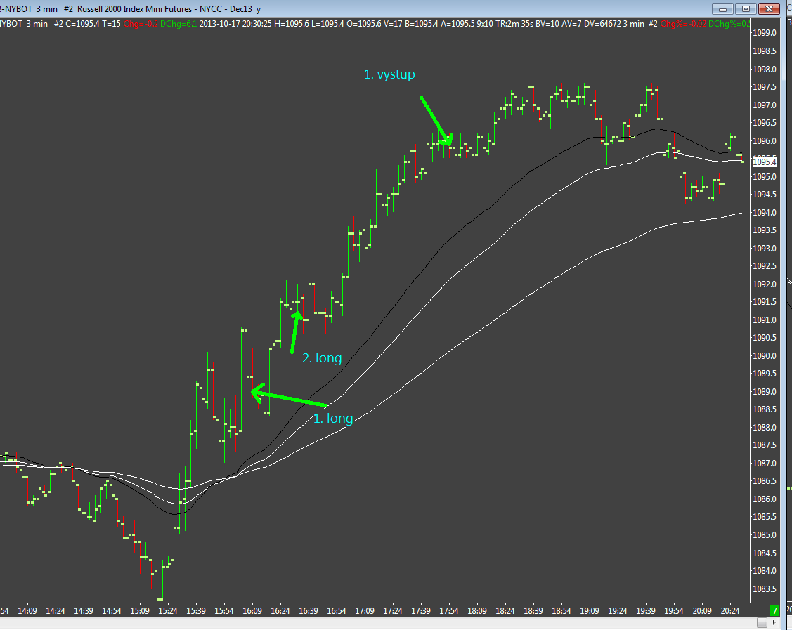Image resolution: width=792 pixels, height=630 pixels.
Task: Click the 1096.0 price axis label
Action: pyautogui.click(x=764, y=141)
